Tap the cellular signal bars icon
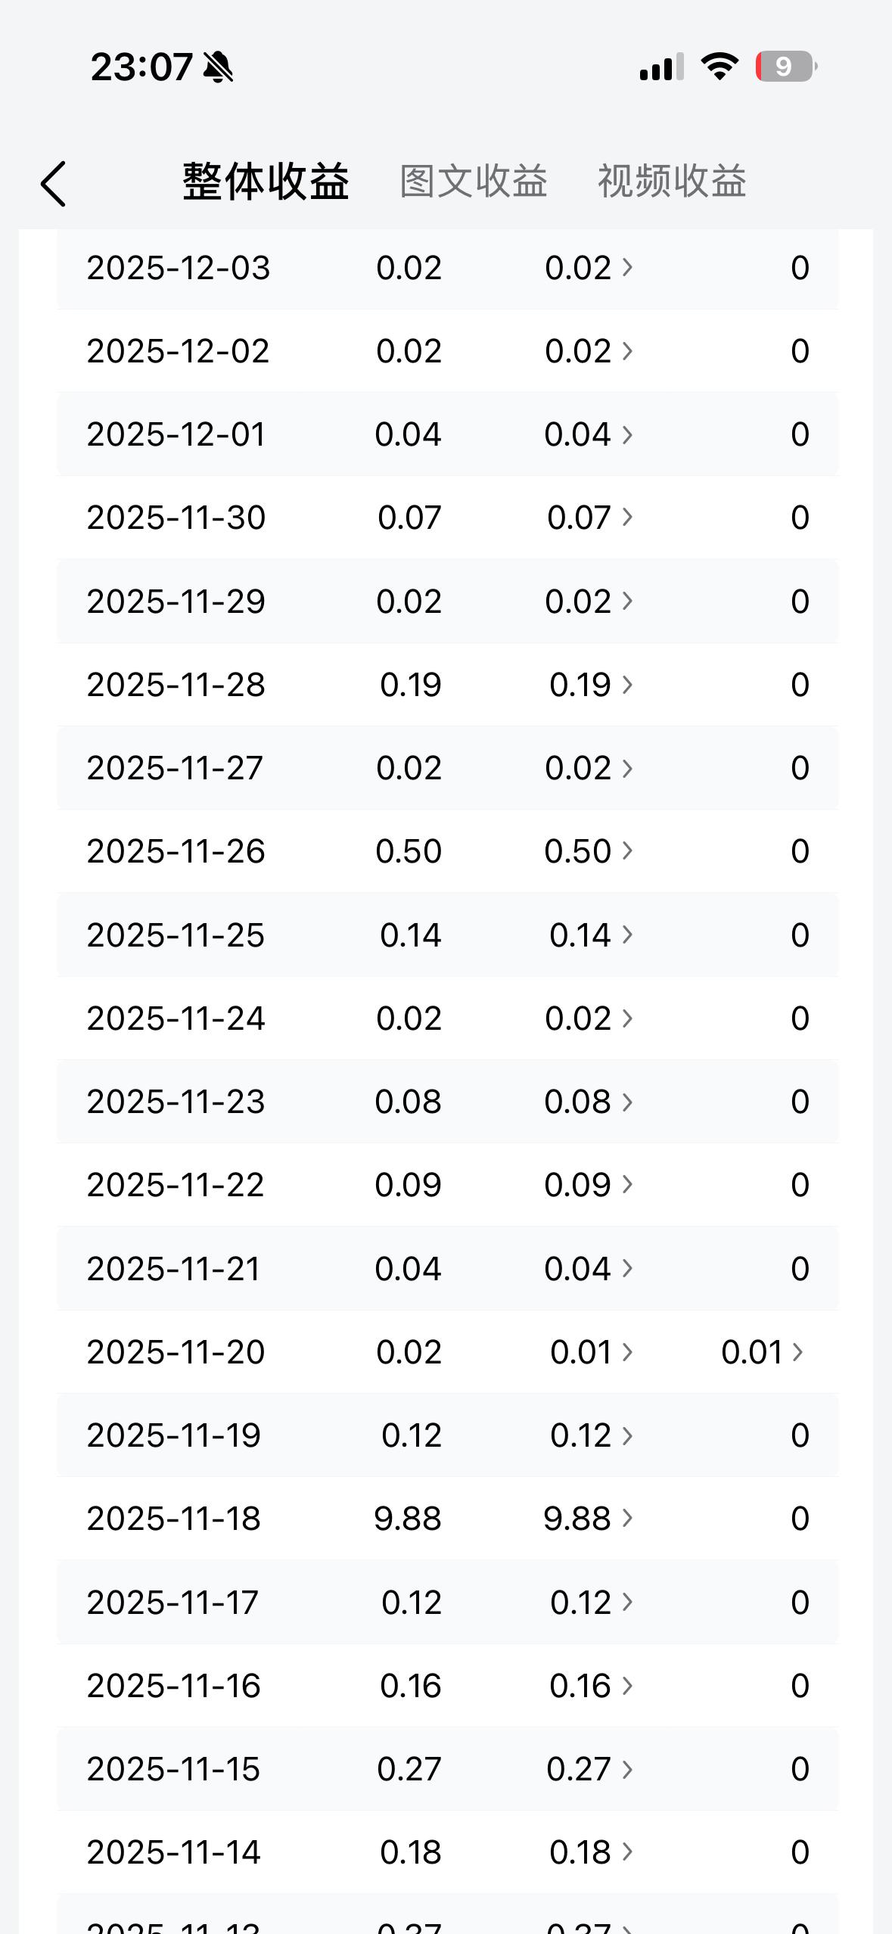Viewport: 892px width, 1934px height. pyautogui.click(x=661, y=67)
